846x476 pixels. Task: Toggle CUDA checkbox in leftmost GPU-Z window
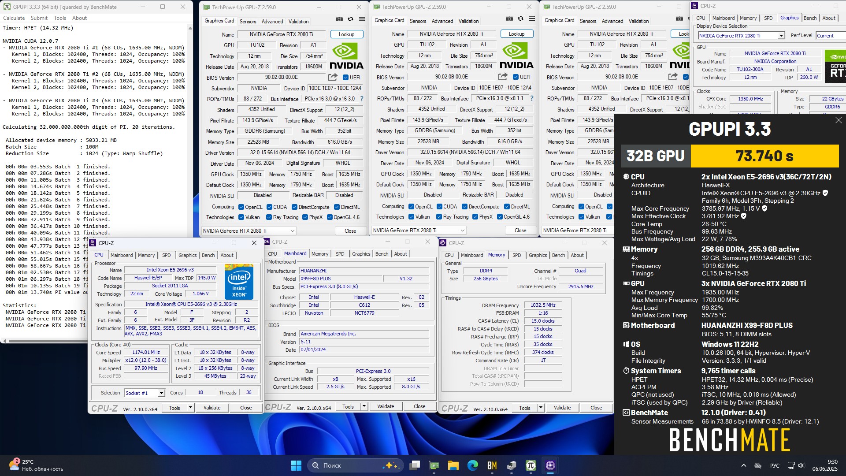point(269,207)
